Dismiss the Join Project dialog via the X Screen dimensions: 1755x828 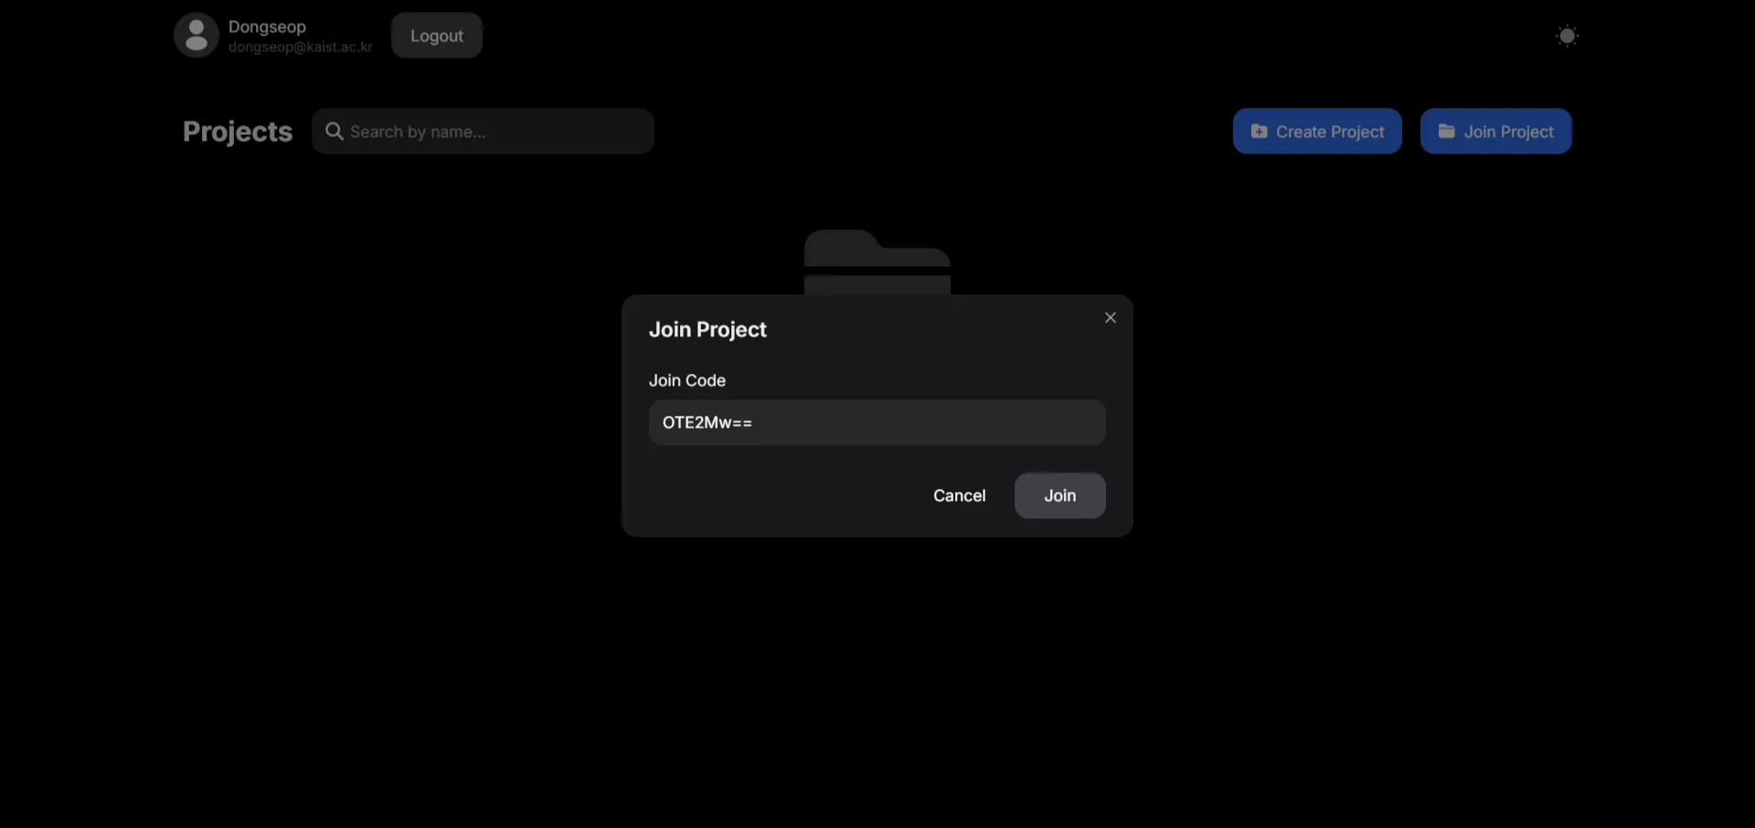click(x=1110, y=317)
